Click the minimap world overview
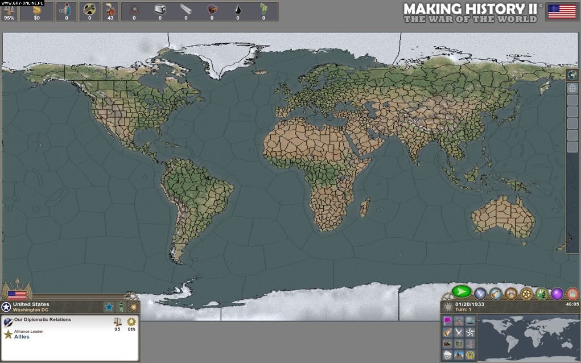This screenshot has width=581, height=363. pos(529,338)
